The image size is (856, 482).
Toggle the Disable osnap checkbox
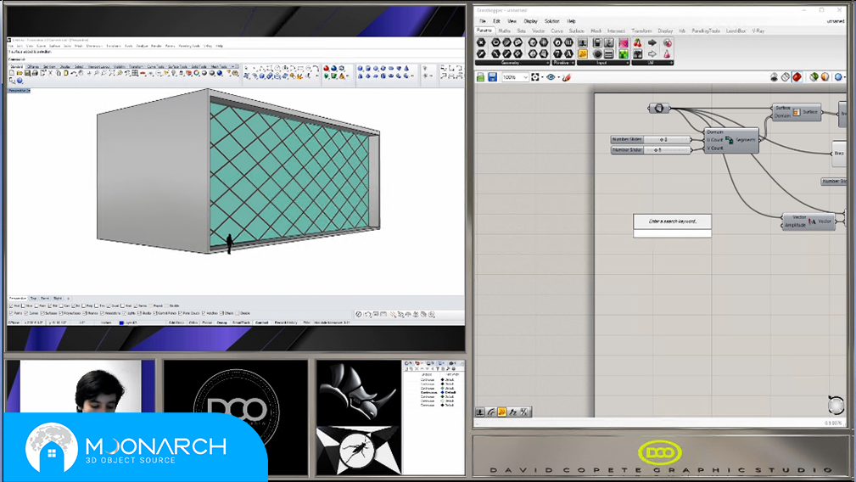pos(166,305)
